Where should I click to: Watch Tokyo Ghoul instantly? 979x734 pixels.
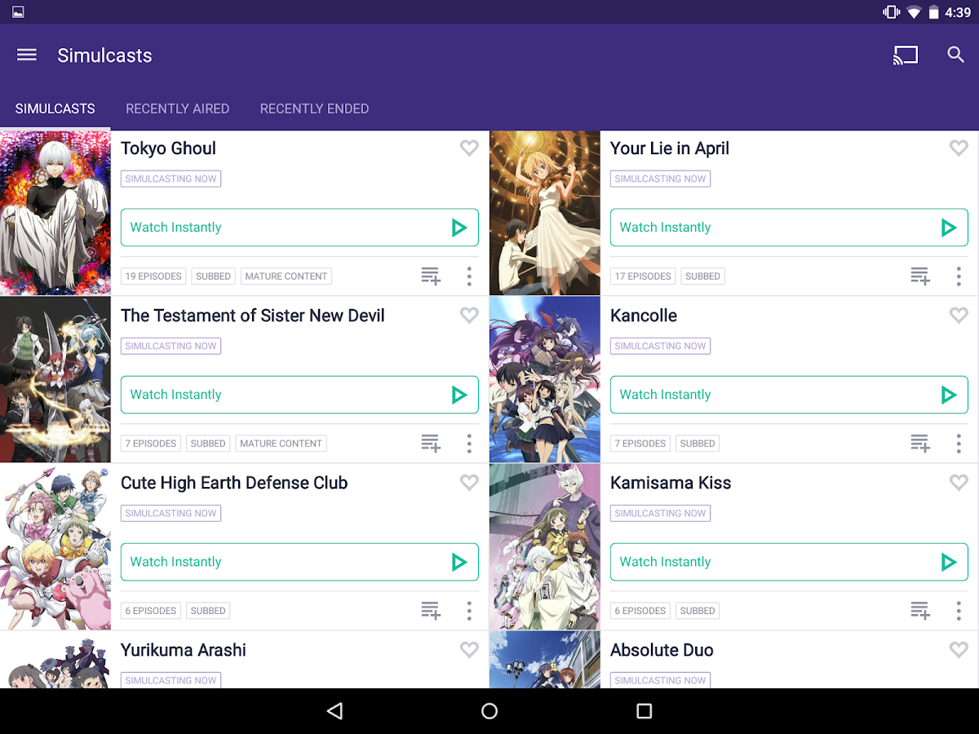click(299, 228)
